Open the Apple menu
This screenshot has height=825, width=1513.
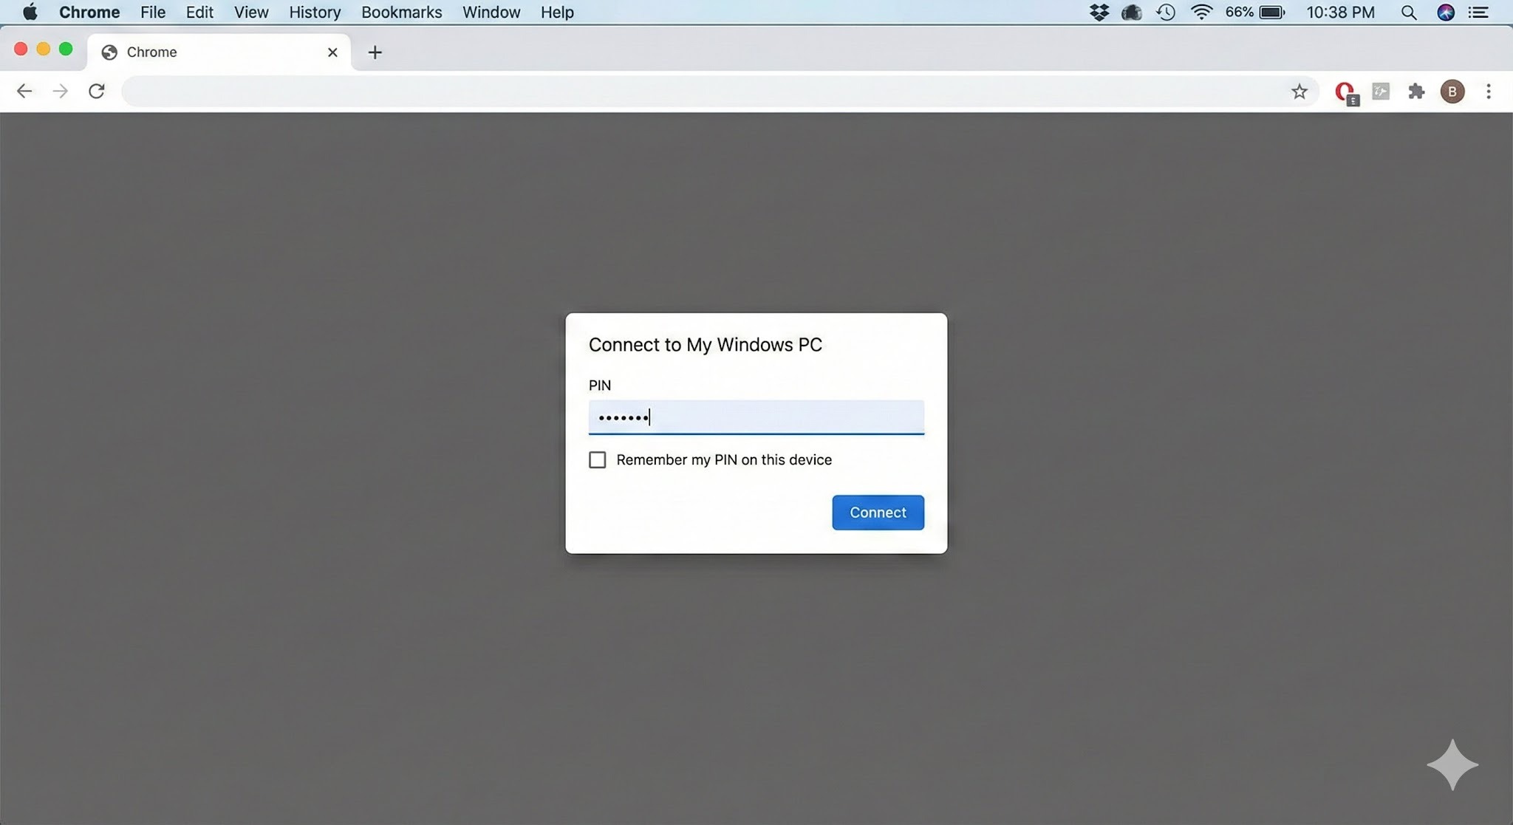tap(30, 13)
